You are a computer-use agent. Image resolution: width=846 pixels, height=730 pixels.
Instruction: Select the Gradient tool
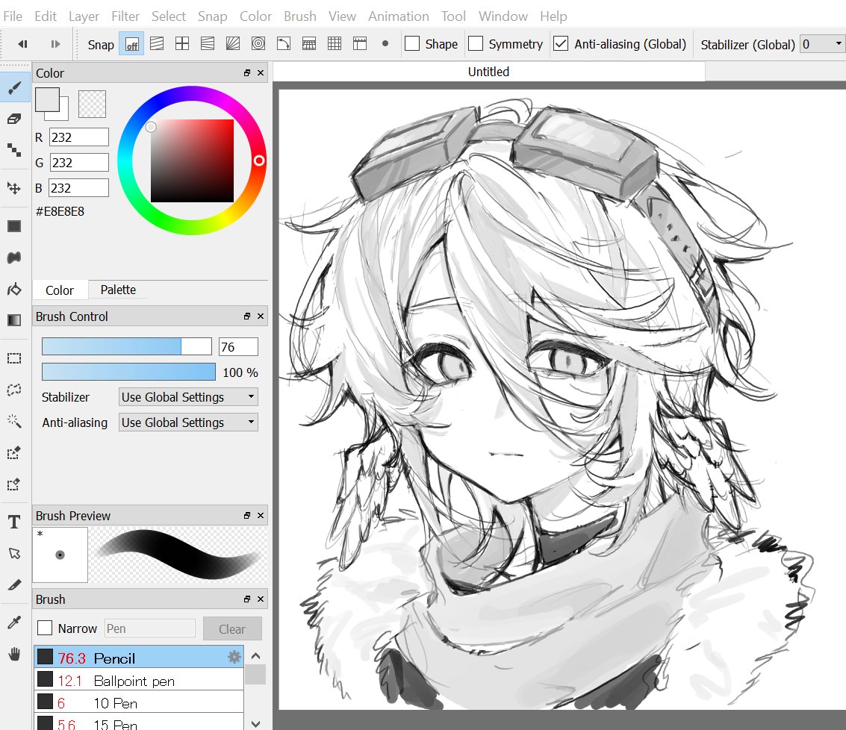click(x=15, y=320)
